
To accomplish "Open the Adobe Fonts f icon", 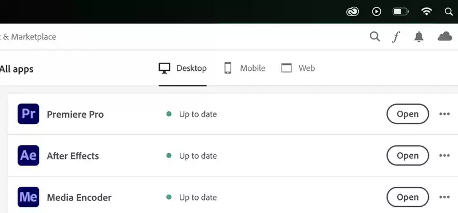I will (x=396, y=37).
